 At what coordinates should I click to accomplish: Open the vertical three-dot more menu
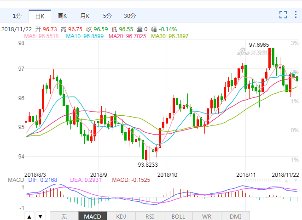(x=296, y=15)
